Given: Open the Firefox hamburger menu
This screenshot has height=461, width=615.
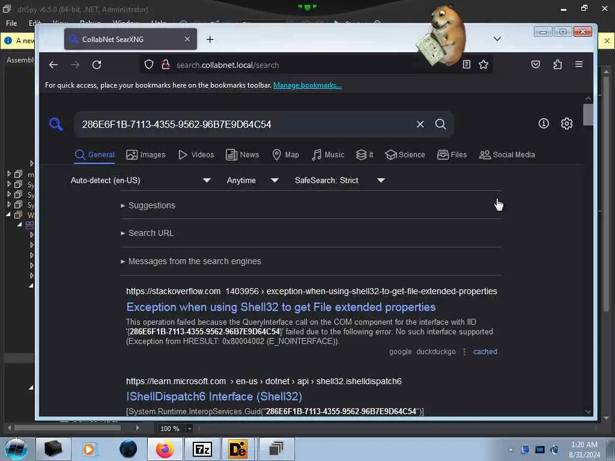Looking at the screenshot, I should (x=579, y=64).
